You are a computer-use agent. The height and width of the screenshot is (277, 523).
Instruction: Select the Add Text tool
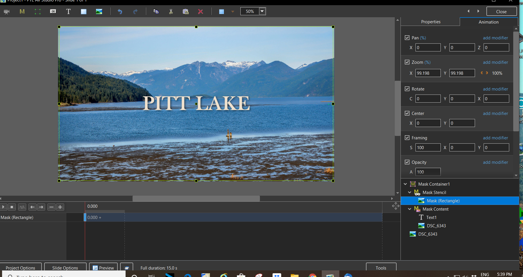(68, 11)
